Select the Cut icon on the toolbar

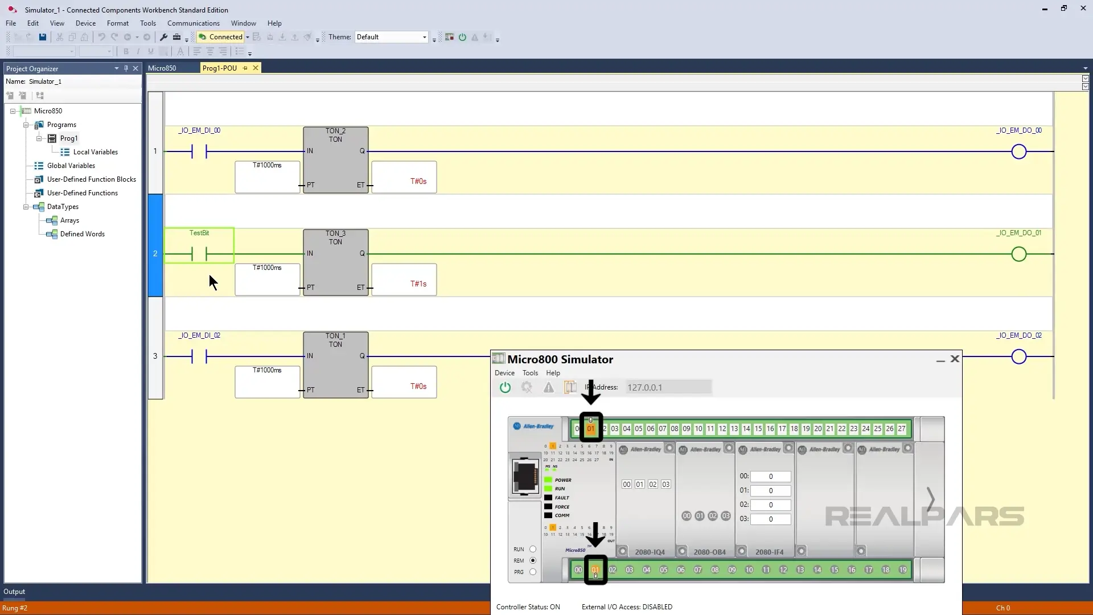coord(60,36)
